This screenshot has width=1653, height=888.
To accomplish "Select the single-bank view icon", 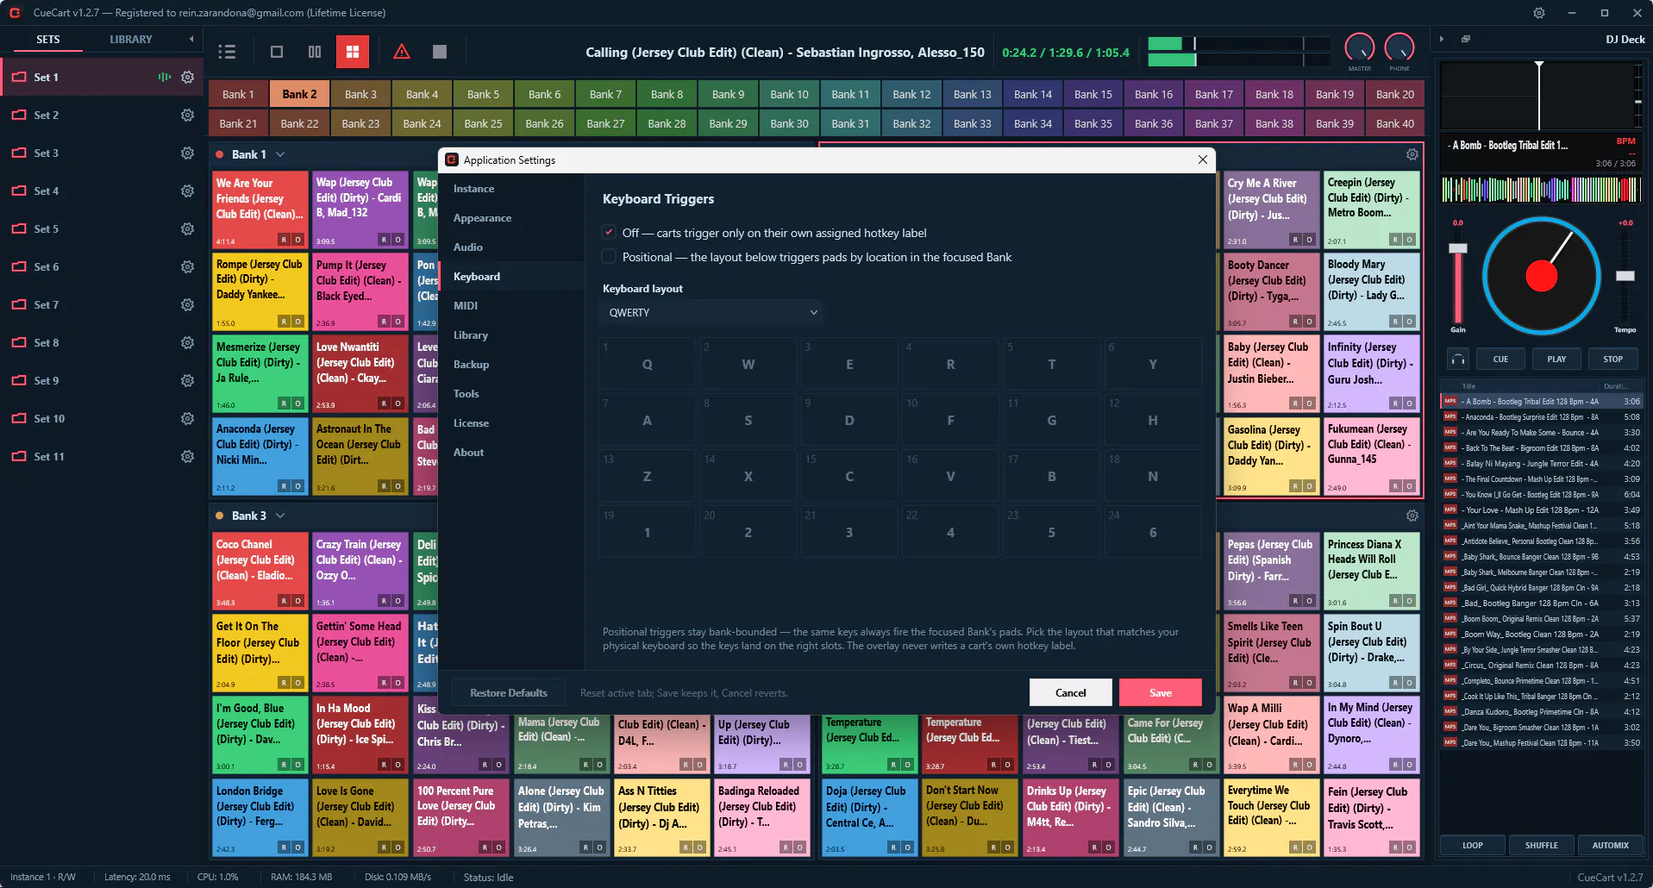I will coord(277,52).
